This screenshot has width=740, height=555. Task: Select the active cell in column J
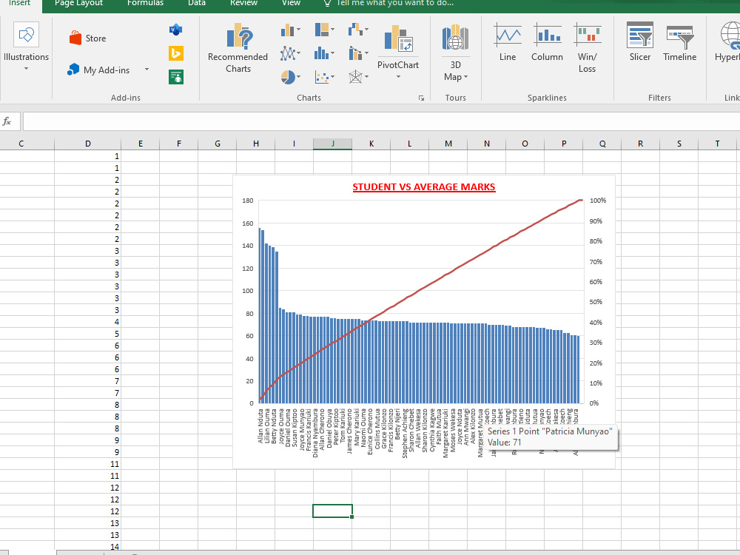333,511
